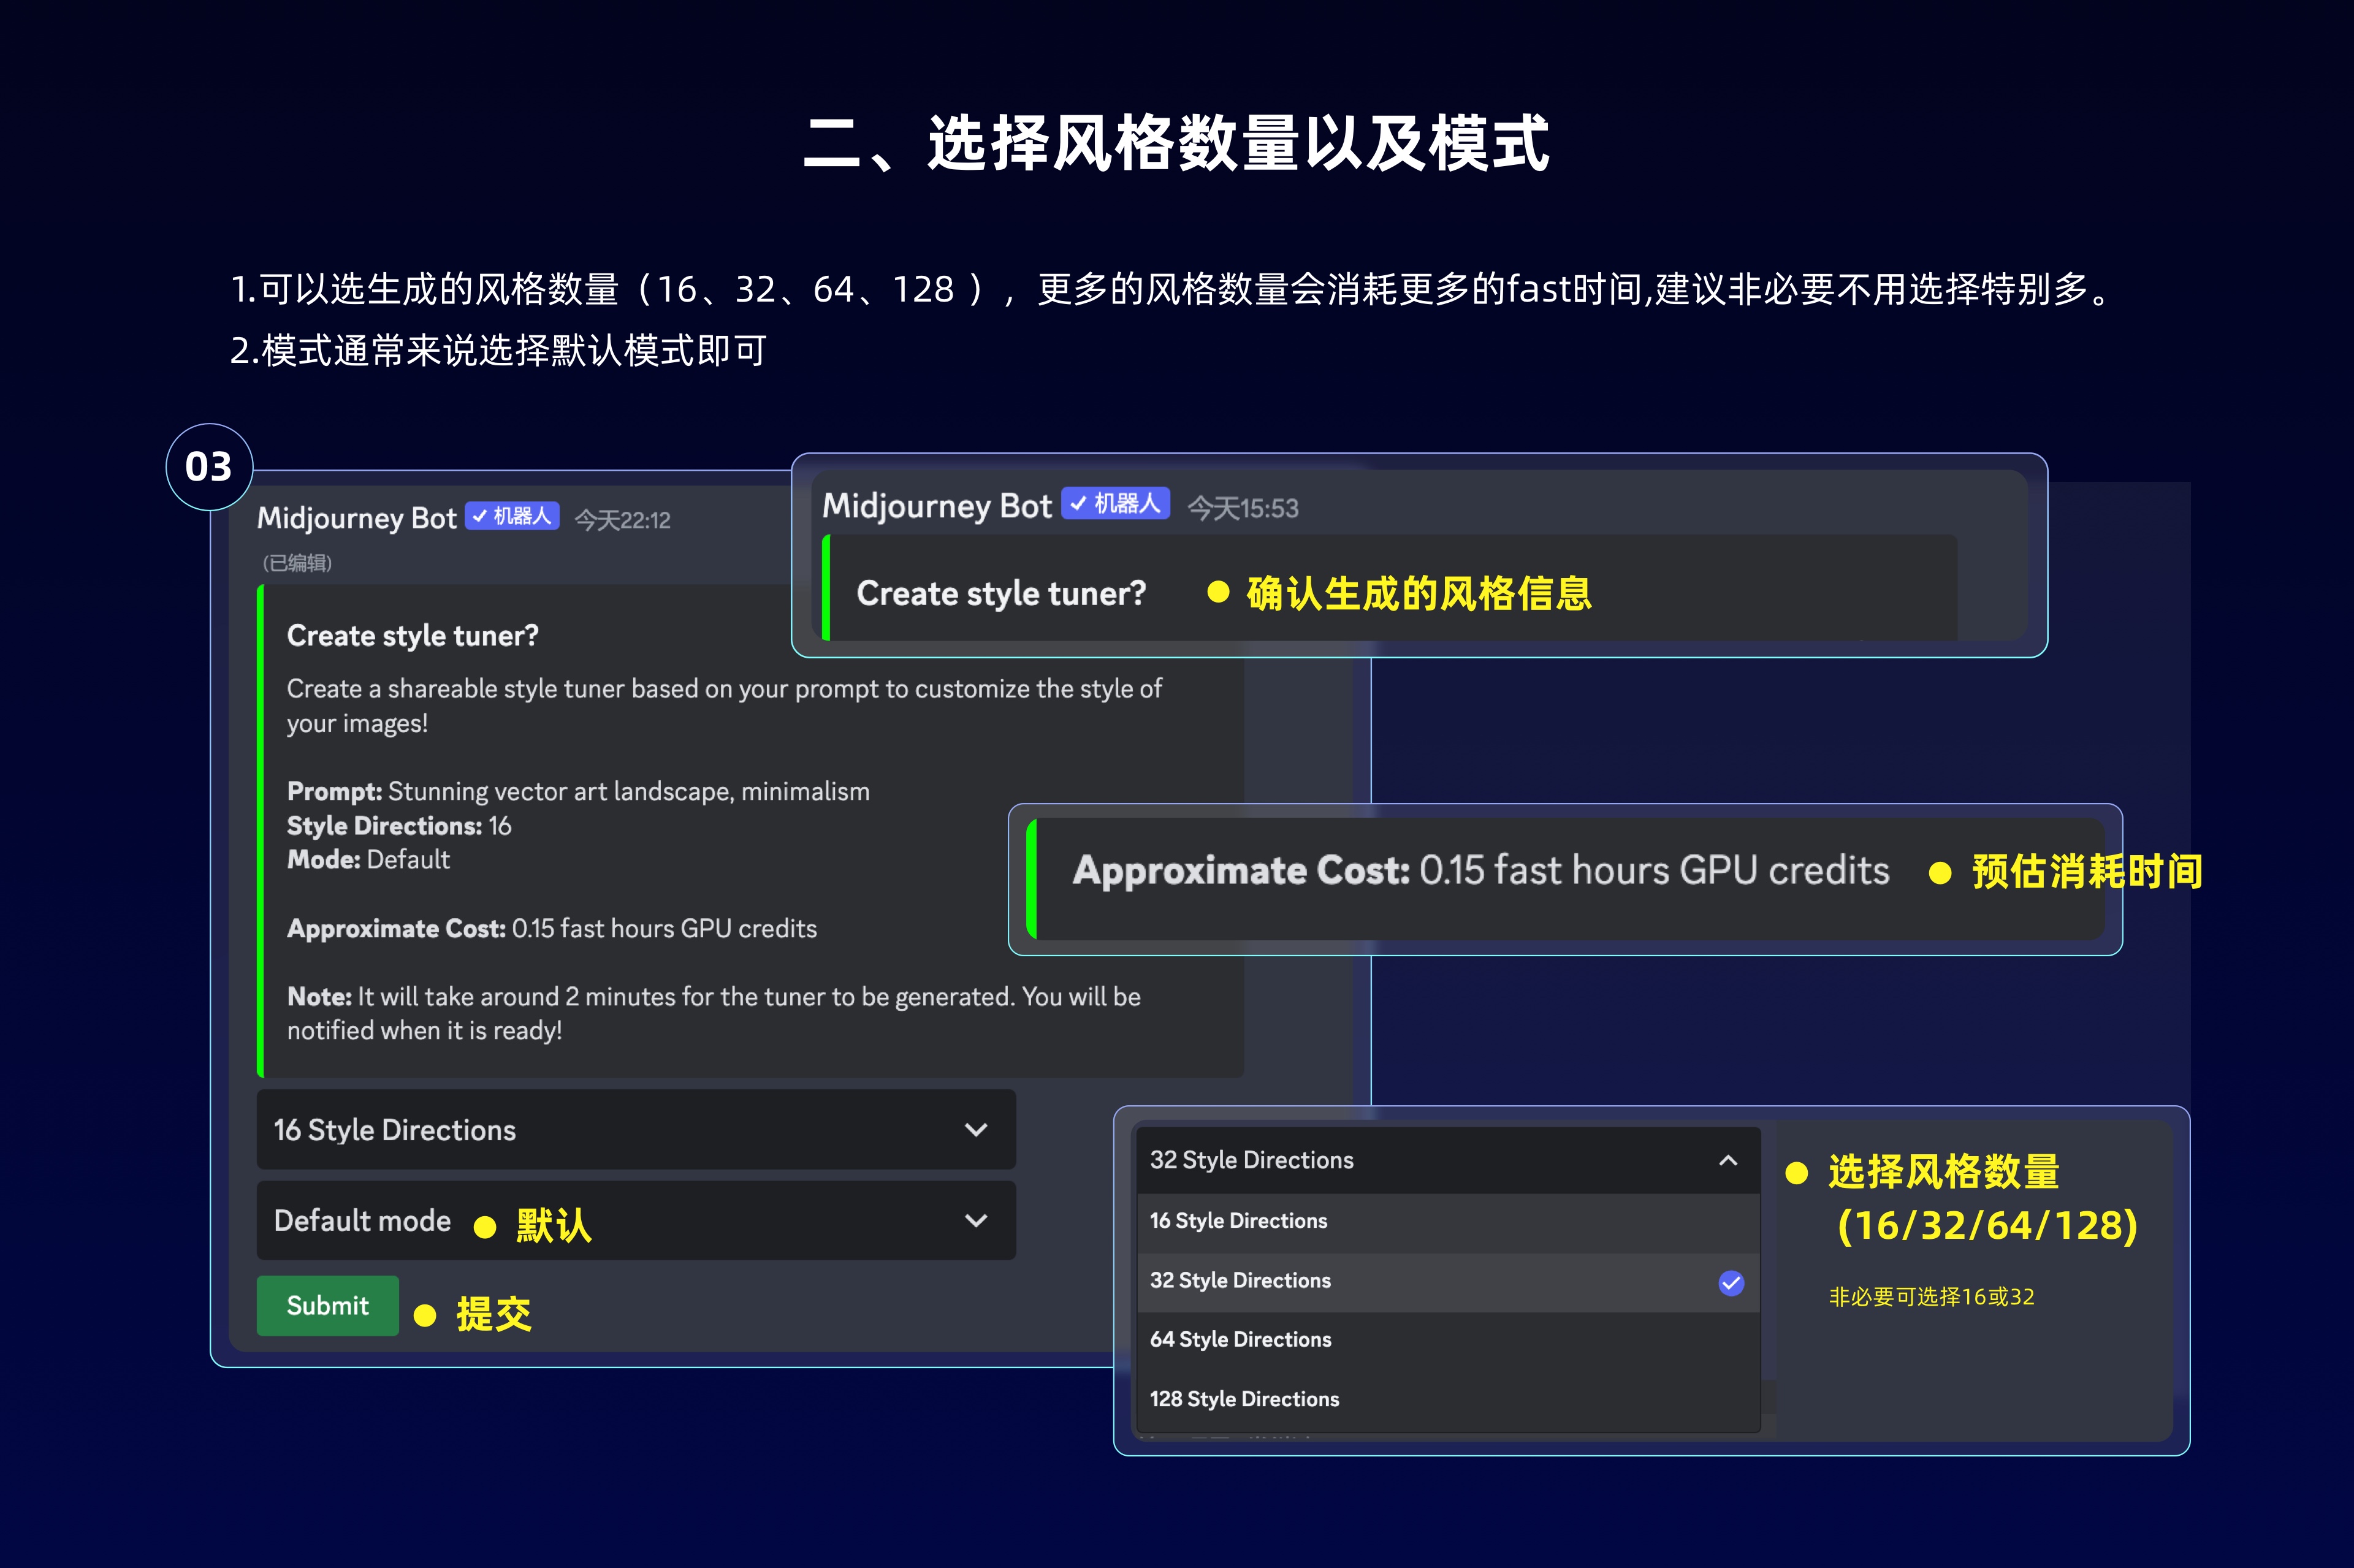Click the up-chevron on open dropdown
Screen dimensions: 2354x1568
click(1727, 1160)
